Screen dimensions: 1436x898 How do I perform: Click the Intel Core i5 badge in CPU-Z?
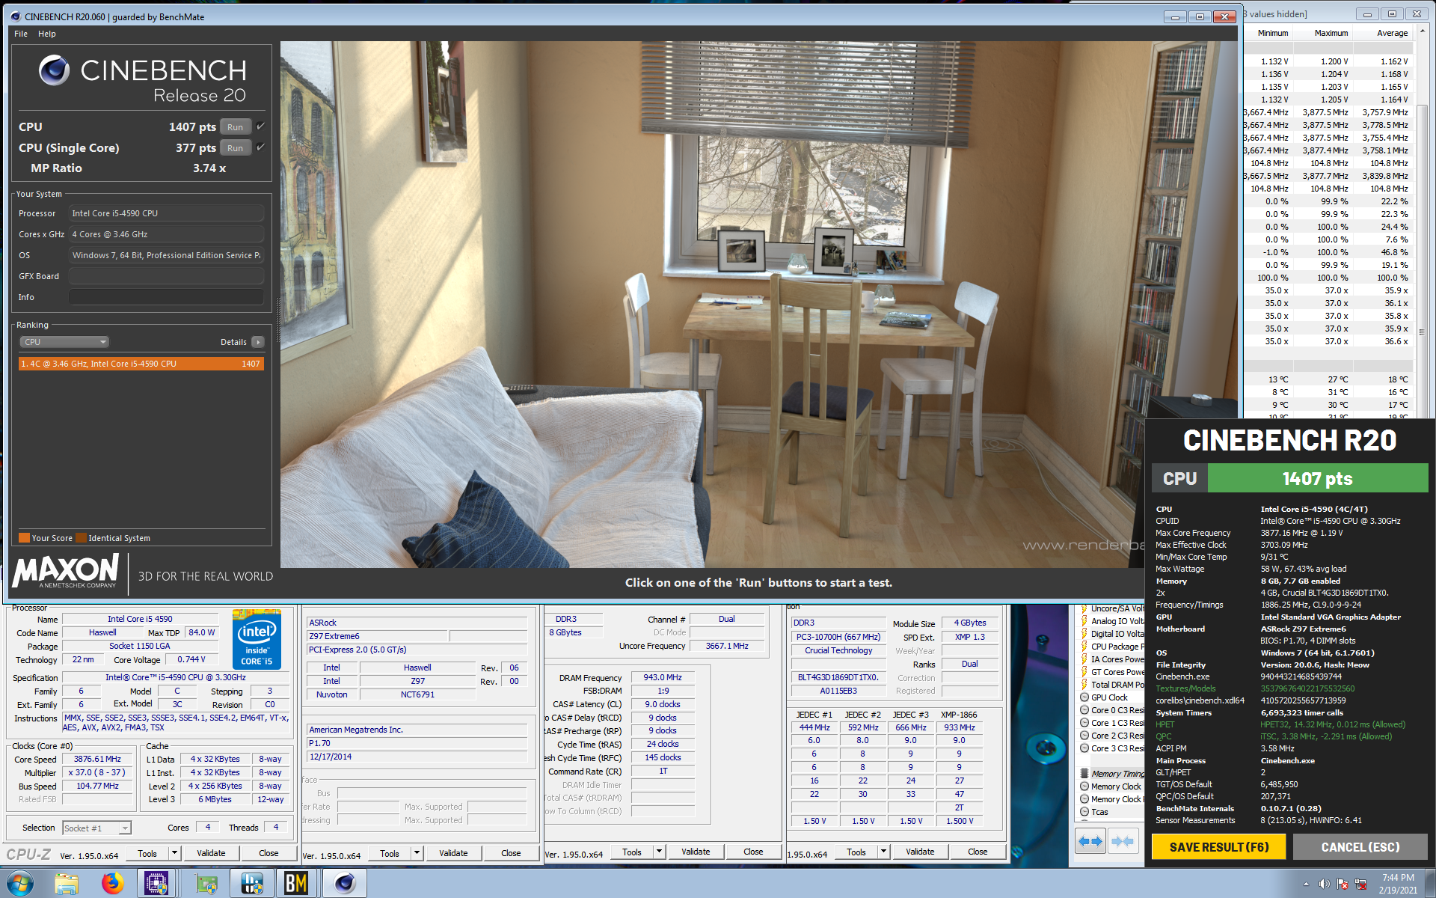pyautogui.click(x=257, y=640)
